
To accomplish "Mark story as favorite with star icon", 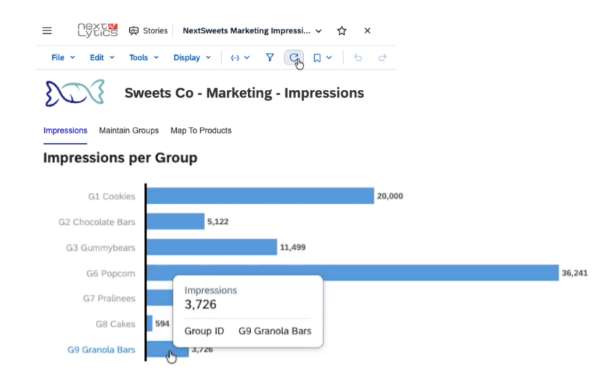I will coord(342,30).
